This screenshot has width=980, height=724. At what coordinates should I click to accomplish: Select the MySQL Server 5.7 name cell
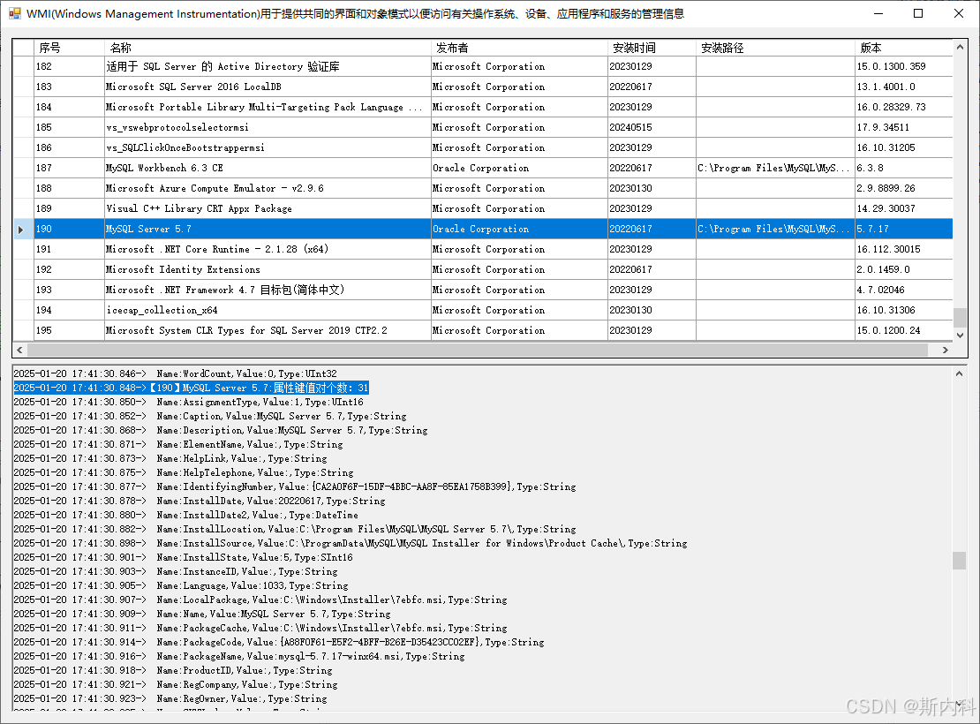tap(268, 230)
